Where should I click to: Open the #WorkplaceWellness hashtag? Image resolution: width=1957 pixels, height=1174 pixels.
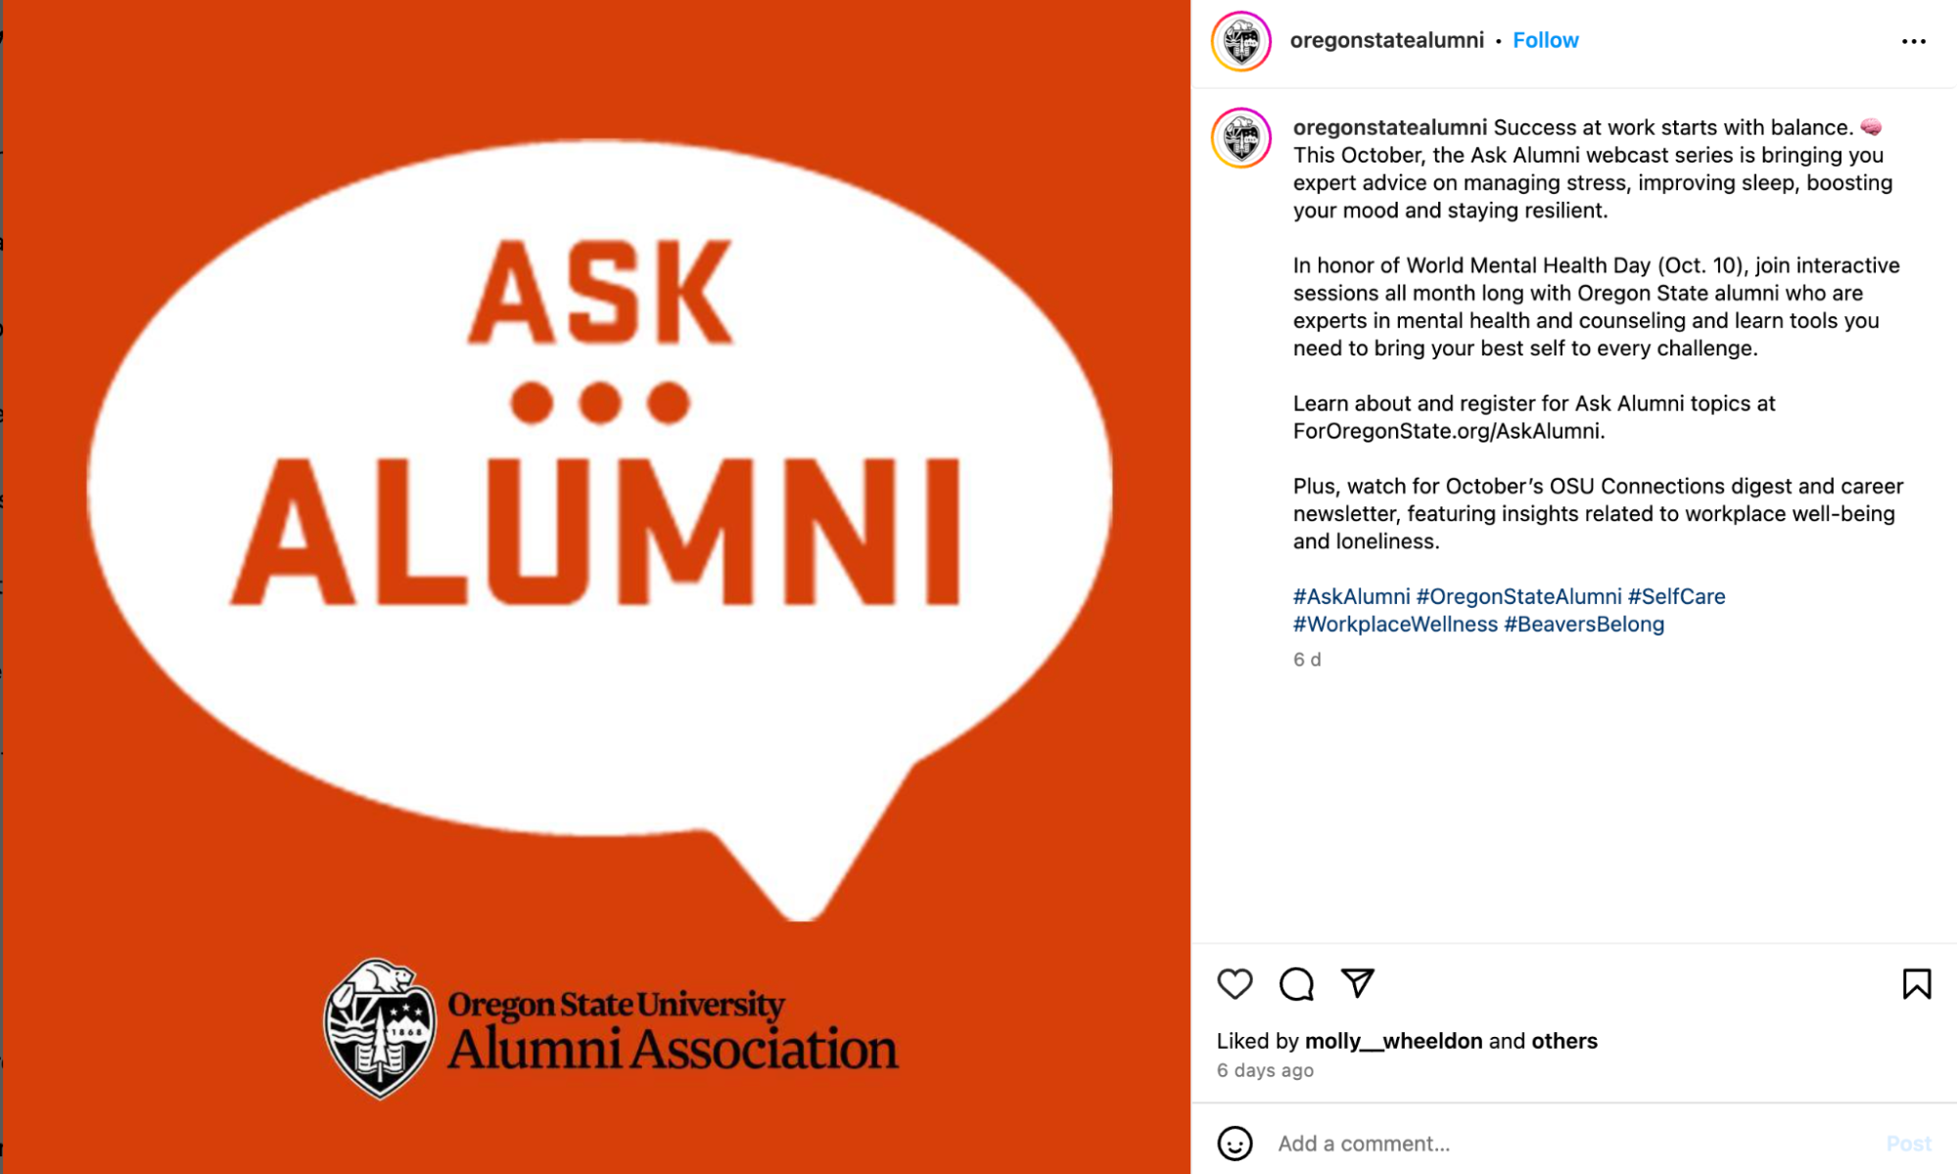1395,624
